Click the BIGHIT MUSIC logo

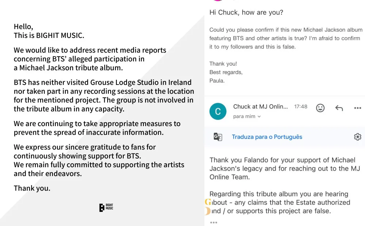click(106, 208)
